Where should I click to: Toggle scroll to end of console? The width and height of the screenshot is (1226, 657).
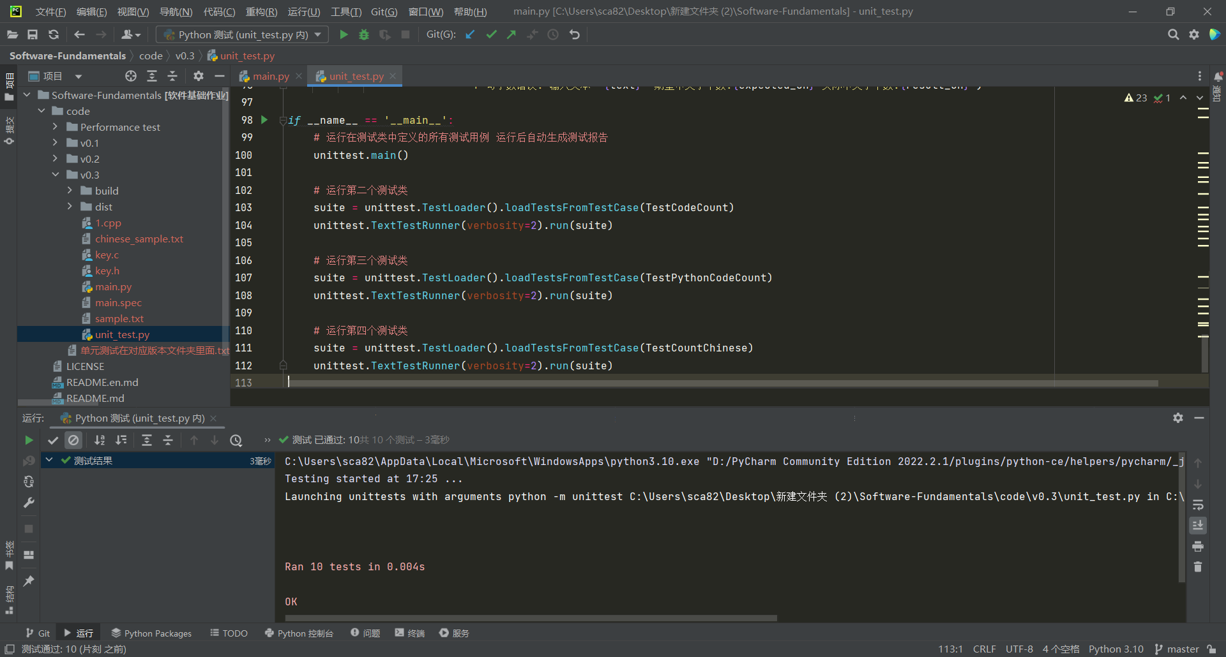tap(1198, 525)
